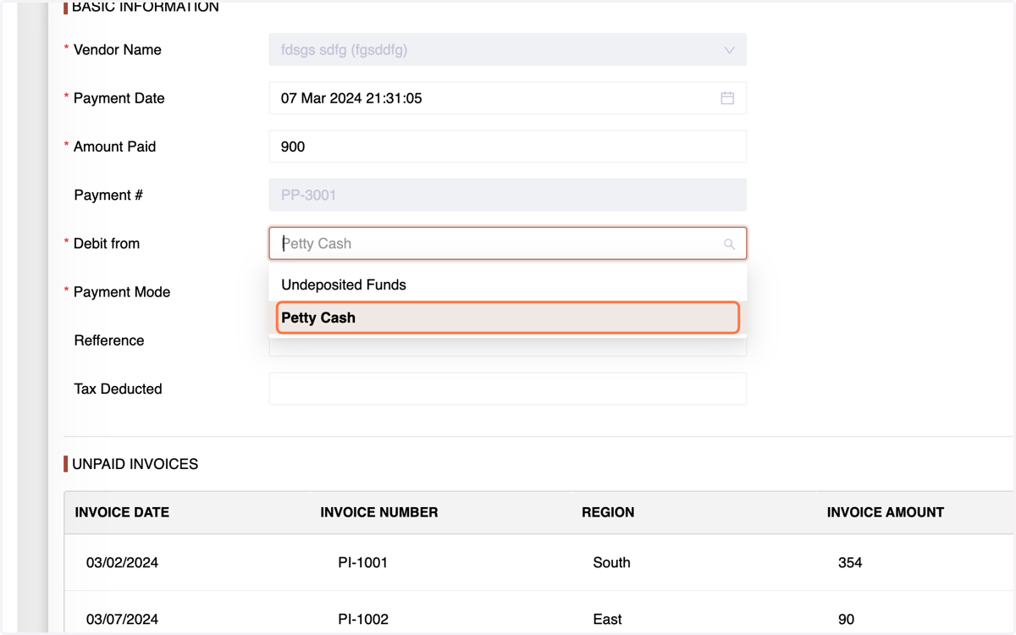Click the Payment Mode label
The image size is (1016, 635).
tap(122, 292)
